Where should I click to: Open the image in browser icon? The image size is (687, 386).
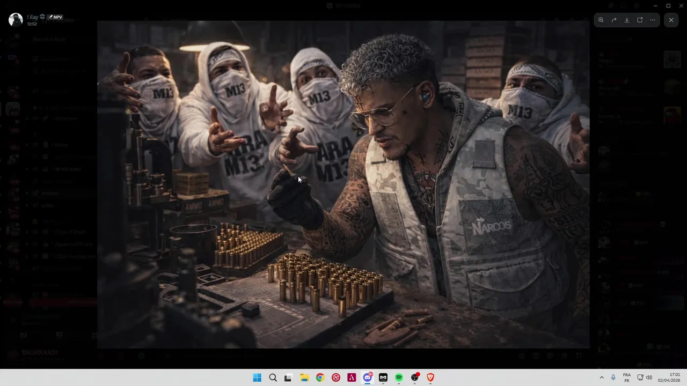coord(640,20)
